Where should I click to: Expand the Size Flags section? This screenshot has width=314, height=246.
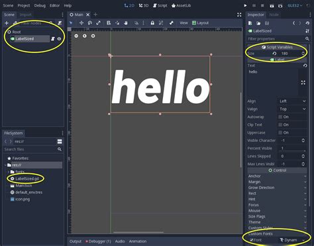277,216
